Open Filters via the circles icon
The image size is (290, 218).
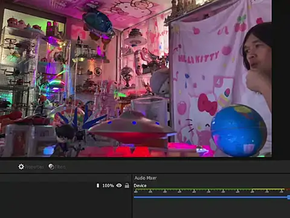coord(51,167)
